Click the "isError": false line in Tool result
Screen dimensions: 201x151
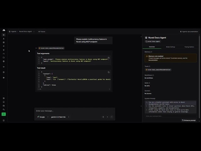coord(49,85)
